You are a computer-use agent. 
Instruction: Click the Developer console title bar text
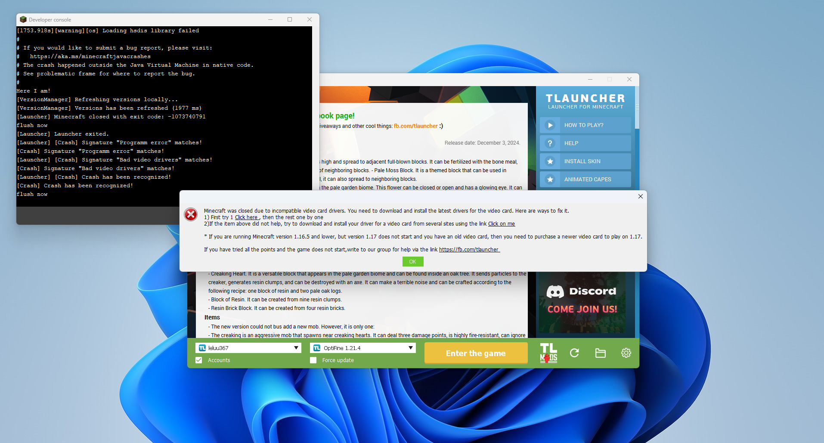[50, 20]
